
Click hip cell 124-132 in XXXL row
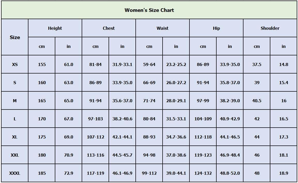point(203,173)
